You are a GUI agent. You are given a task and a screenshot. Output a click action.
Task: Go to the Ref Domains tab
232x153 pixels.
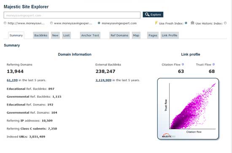(x=119, y=35)
